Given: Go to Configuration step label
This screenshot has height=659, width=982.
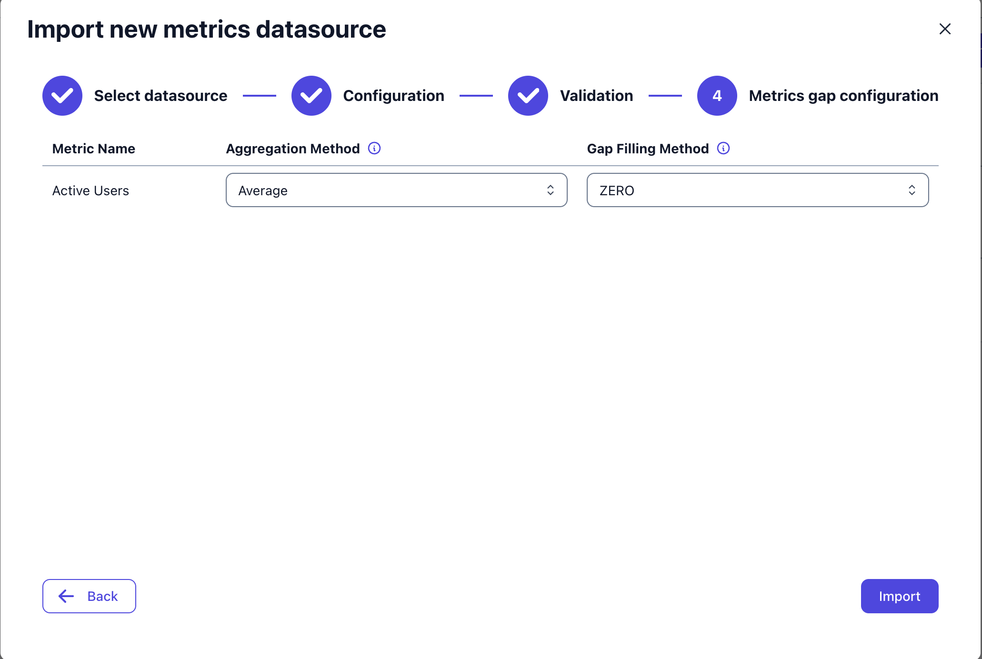Looking at the screenshot, I should [x=393, y=96].
